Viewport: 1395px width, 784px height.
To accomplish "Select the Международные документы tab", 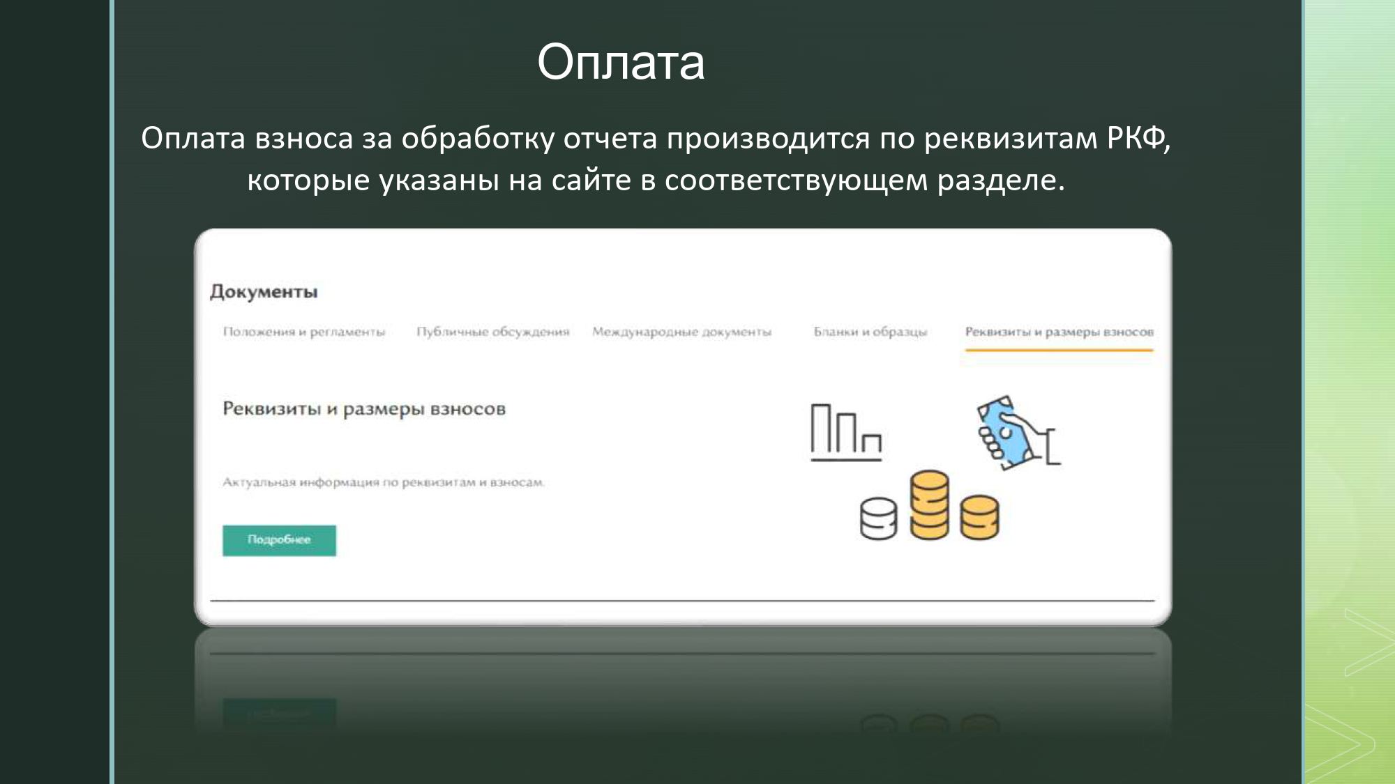I will pos(681,332).
